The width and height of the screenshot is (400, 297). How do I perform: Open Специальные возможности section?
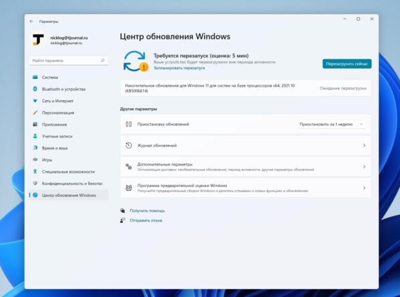69,172
